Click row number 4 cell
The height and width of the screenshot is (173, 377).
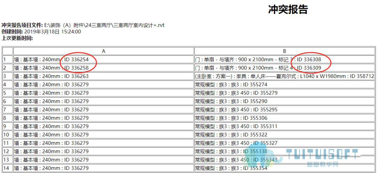click(7, 84)
